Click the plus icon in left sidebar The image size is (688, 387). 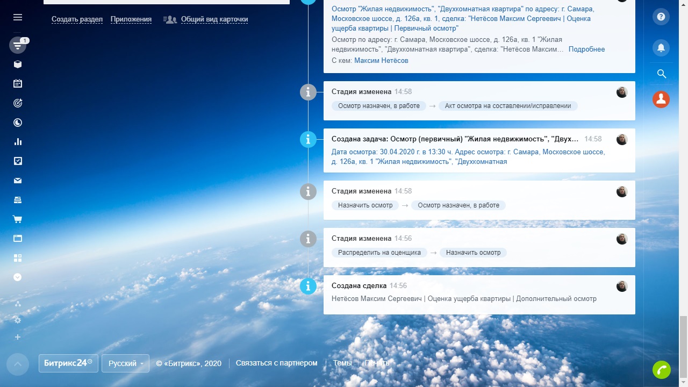18,337
